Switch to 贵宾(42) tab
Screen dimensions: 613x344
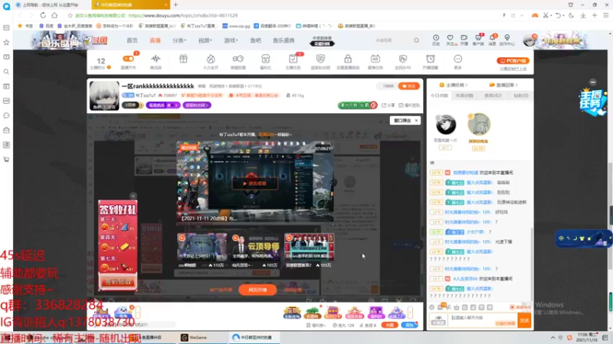(493, 96)
